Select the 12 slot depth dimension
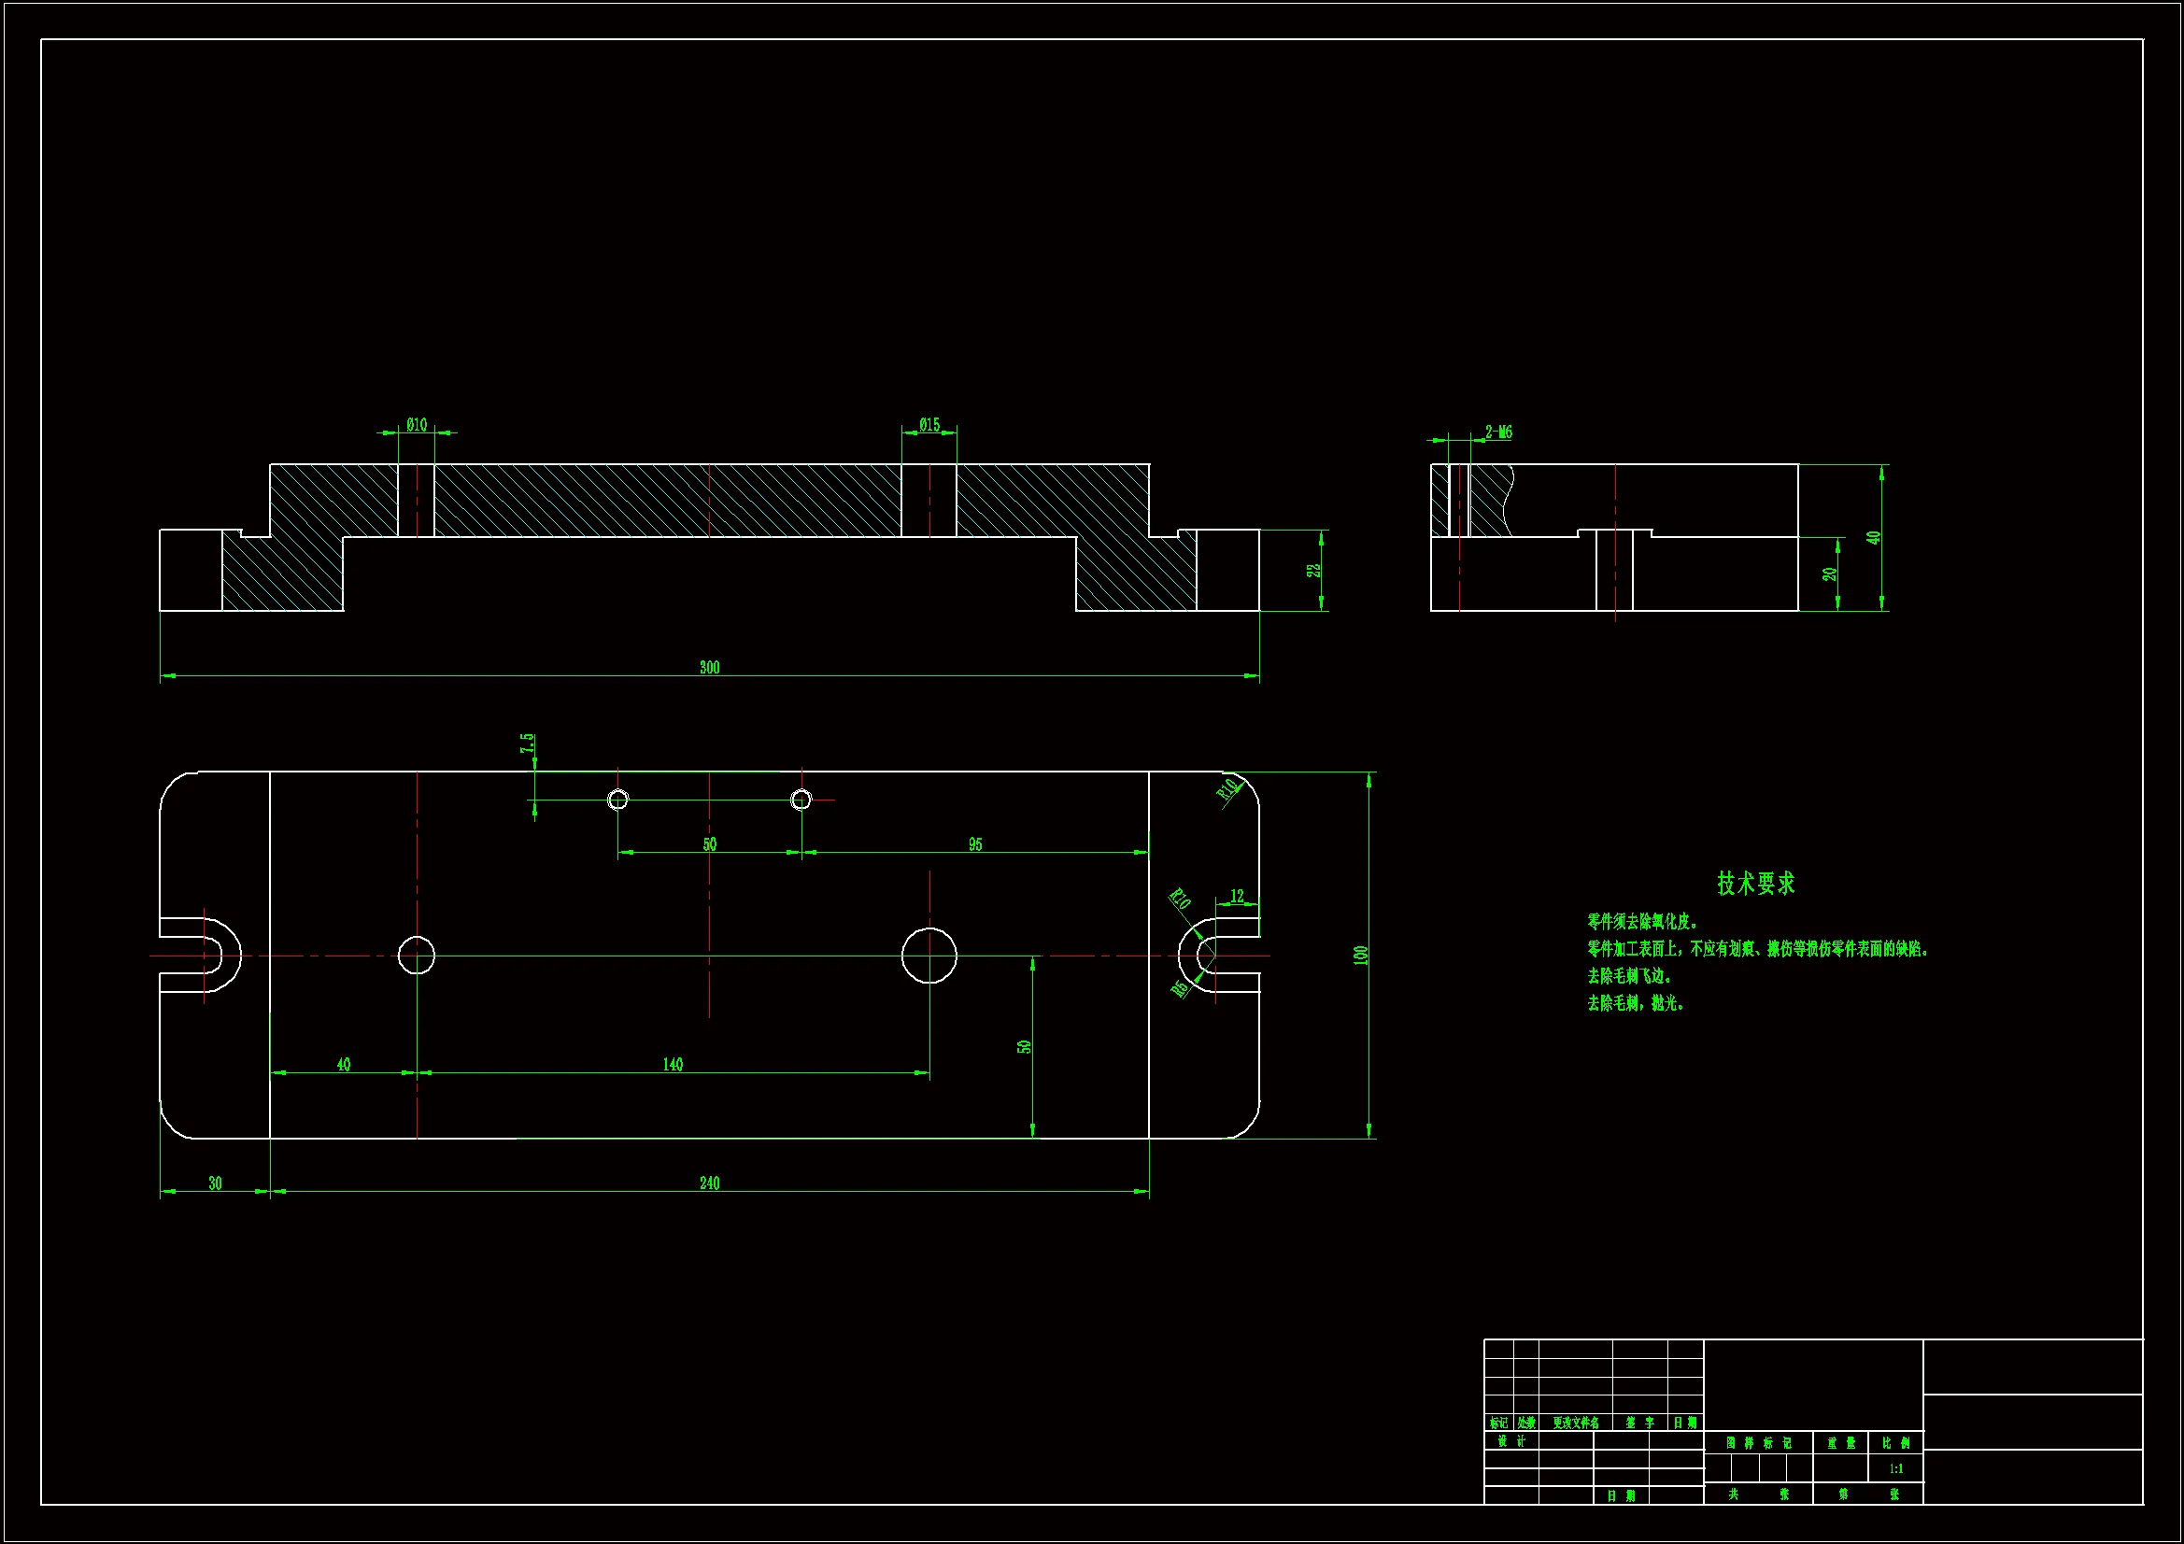 1237,896
